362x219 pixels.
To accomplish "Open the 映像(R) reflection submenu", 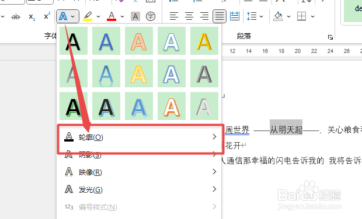I will [139, 172].
